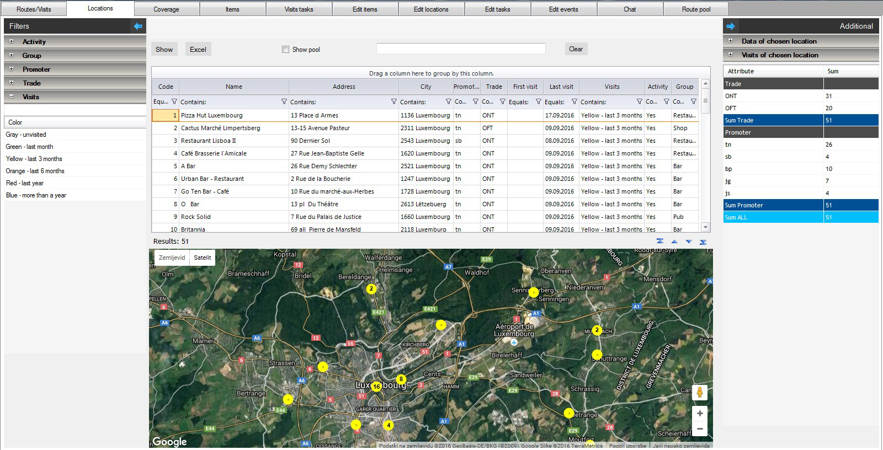Switch to the Route pool tab

click(696, 9)
